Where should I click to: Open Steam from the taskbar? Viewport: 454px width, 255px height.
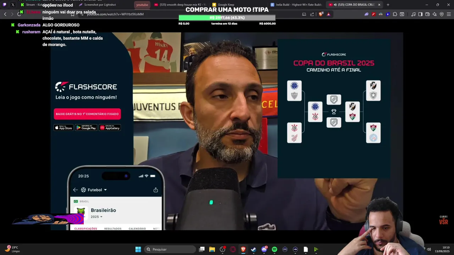pos(254,249)
